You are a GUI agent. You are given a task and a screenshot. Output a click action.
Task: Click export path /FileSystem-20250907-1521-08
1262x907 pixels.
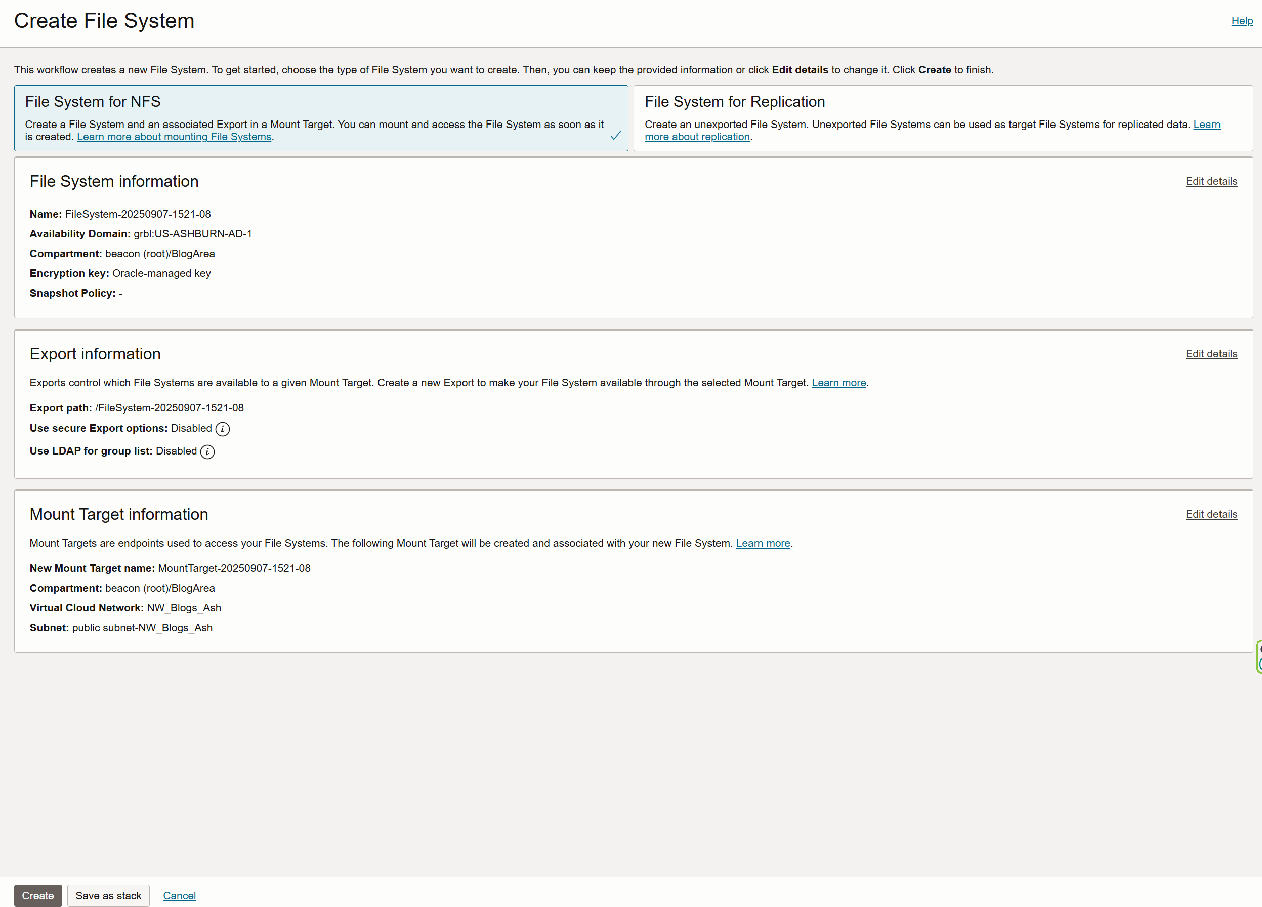click(x=169, y=408)
